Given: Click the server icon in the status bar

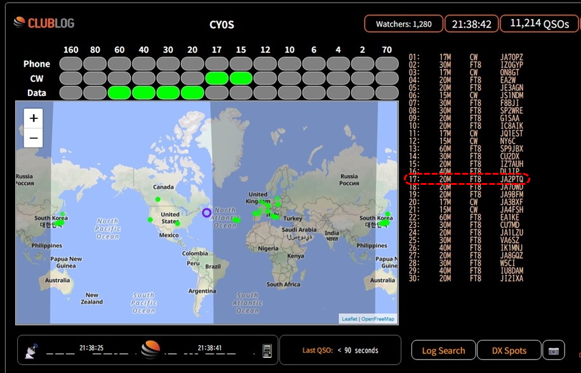Looking at the screenshot, I should click(x=267, y=350).
